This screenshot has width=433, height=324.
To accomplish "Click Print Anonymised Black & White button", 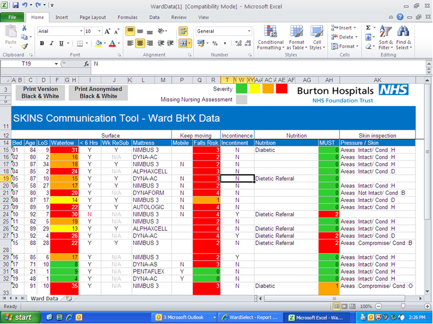I will [98, 93].
